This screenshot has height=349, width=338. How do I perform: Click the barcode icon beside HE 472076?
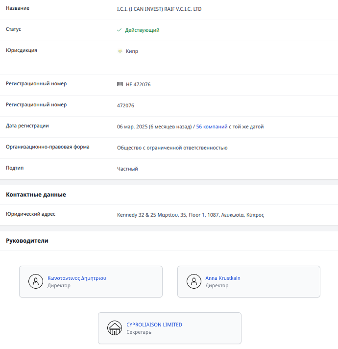[120, 84]
